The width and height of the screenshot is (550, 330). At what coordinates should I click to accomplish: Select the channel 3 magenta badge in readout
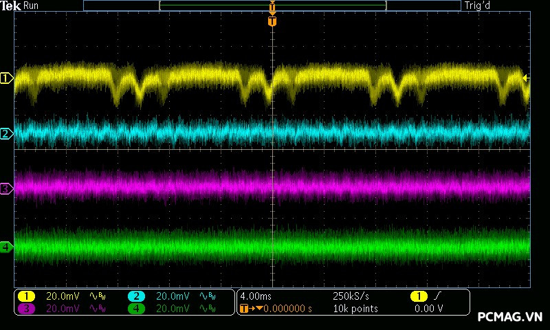click(25, 309)
